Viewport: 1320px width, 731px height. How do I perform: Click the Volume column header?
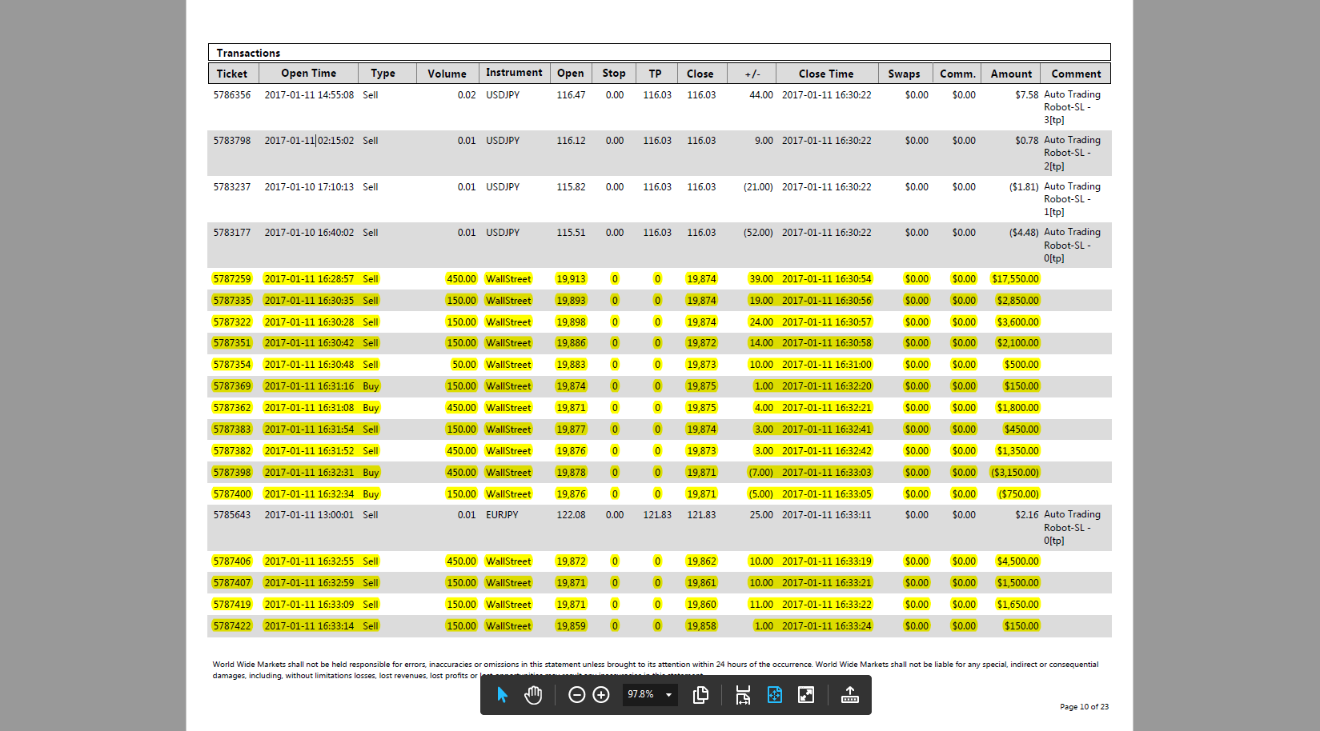447,74
